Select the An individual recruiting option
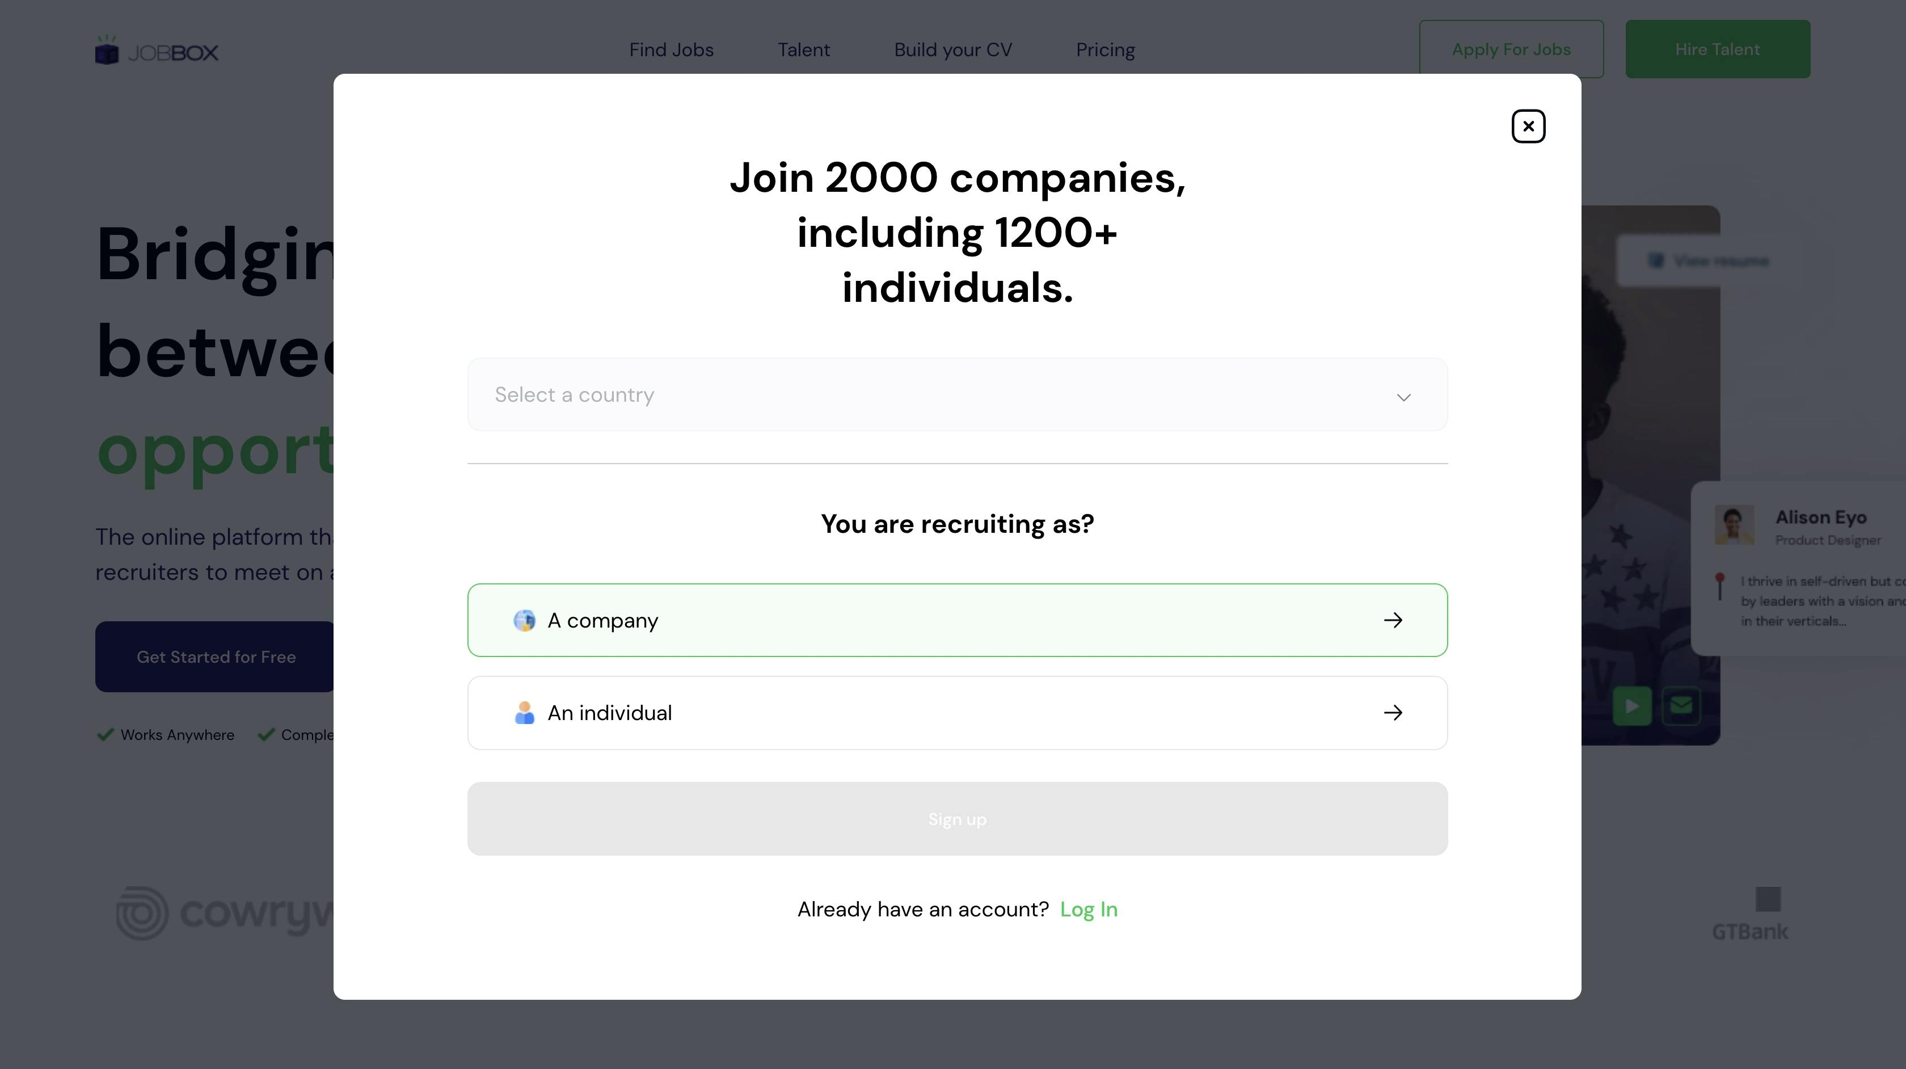The width and height of the screenshot is (1906, 1069). 957,713
